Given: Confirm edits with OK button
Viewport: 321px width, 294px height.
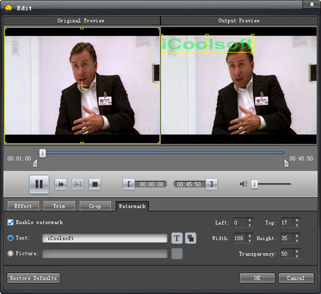Looking at the screenshot, I should pos(257,278).
